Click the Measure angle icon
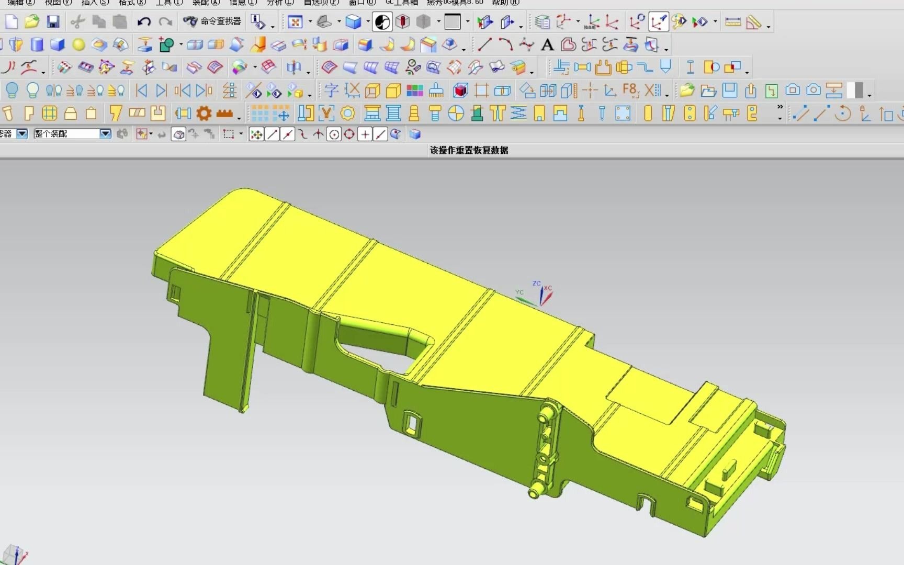 click(753, 22)
